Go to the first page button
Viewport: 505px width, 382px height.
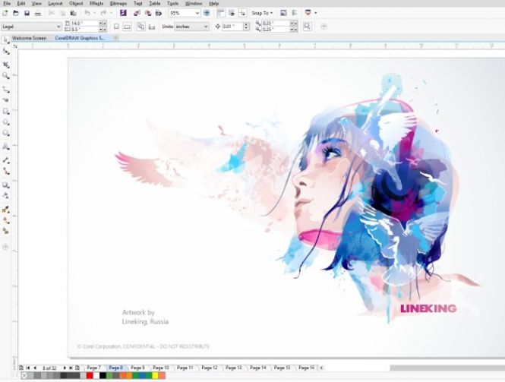point(27,368)
